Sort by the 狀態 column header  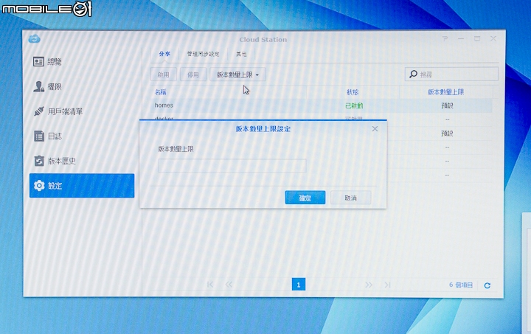click(x=353, y=91)
